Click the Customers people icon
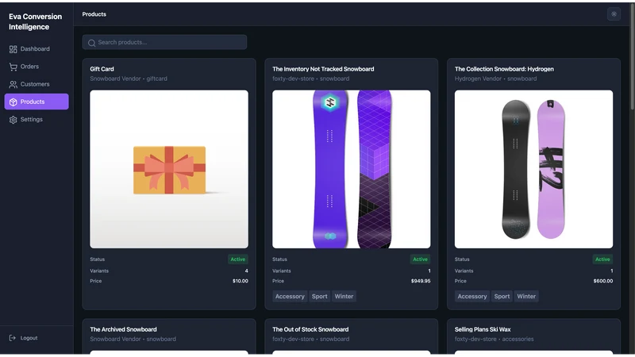The width and height of the screenshot is (635, 357). [13, 84]
